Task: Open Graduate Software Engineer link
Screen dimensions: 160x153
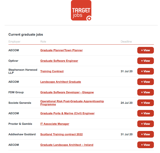Action: [x=59, y=61]
